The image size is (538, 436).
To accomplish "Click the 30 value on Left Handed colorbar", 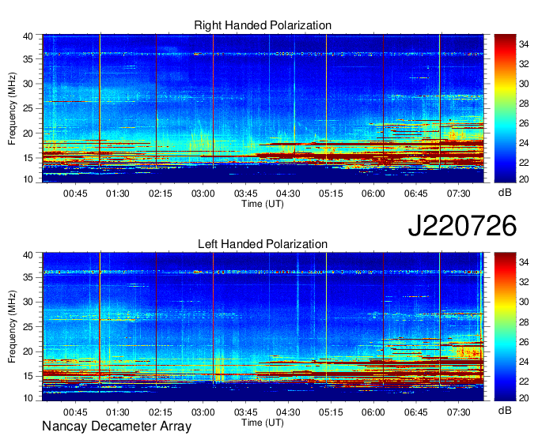I will click(x=524, y=302).
